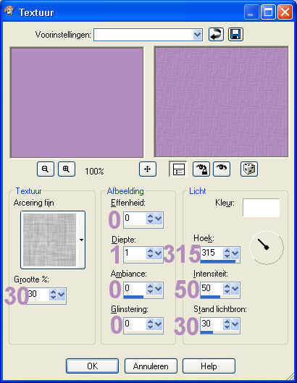Open the Voorinstellingen presets dropdown
Image resolution: width=297 pixels, height=383 pixels.
(197, 35)
